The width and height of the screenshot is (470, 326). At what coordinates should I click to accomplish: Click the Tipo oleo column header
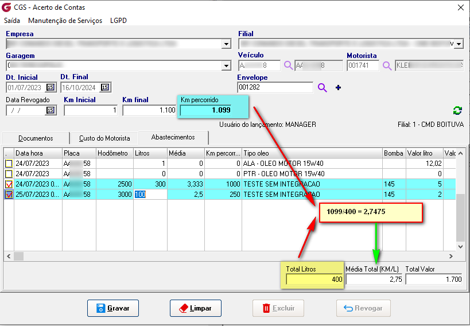coord(312,153)
